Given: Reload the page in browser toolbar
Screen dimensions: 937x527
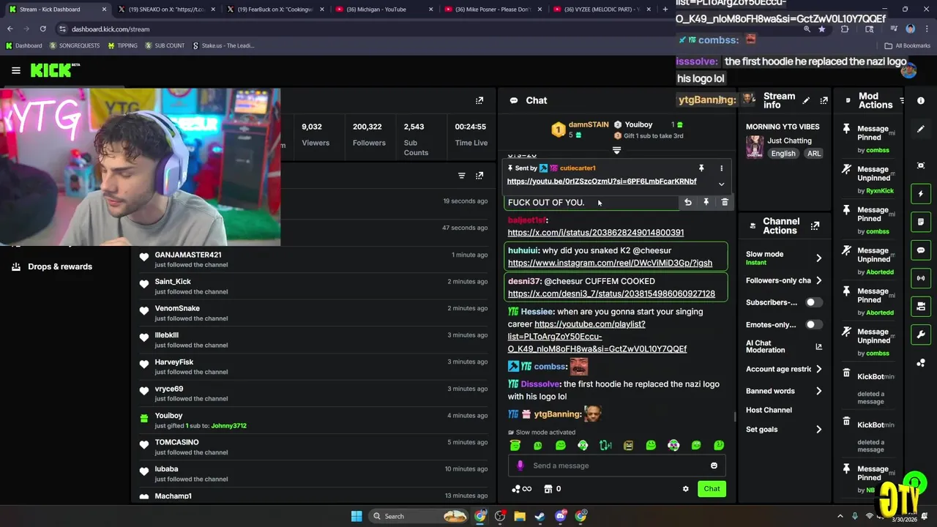Looking at the screenshot, I should tap(42, 29).
